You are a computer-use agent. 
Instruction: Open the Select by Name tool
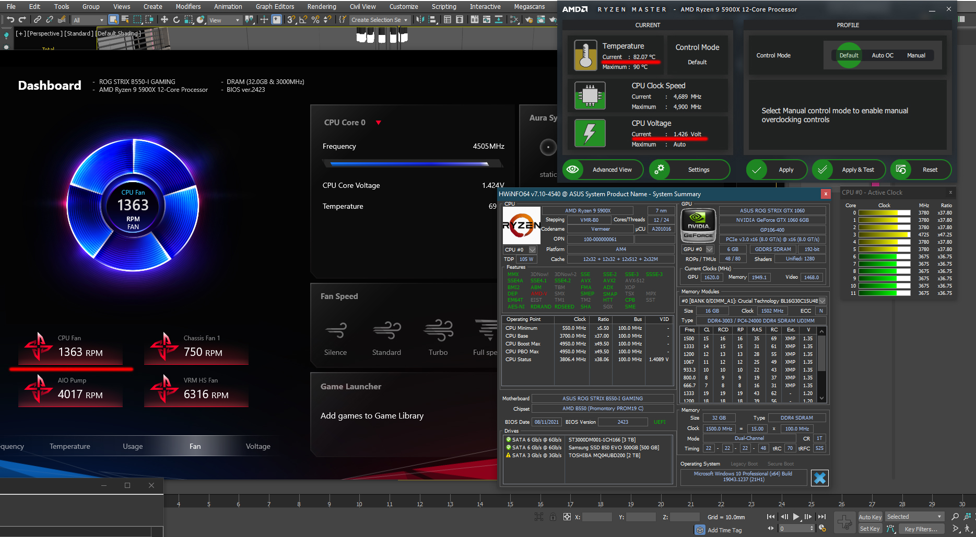(x=125, y=20)
